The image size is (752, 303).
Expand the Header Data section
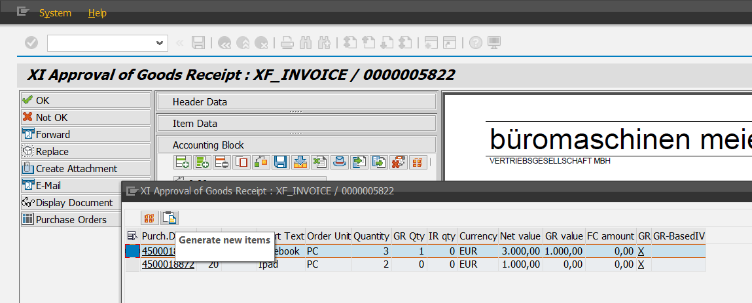coord(296,101)
